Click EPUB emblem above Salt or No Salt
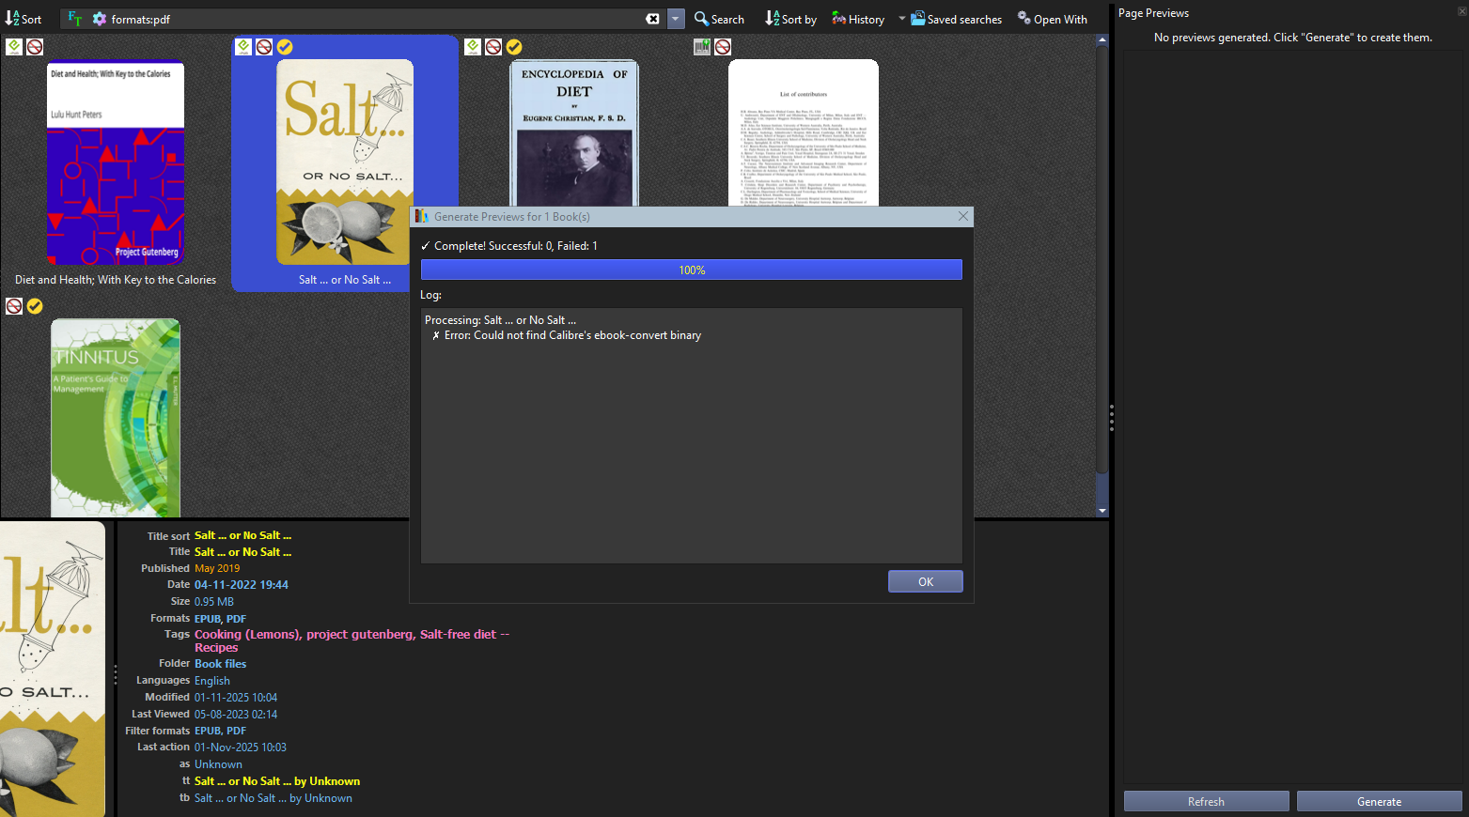Image resolution: width=1469 pixels, height=817 pixels. 243,47
